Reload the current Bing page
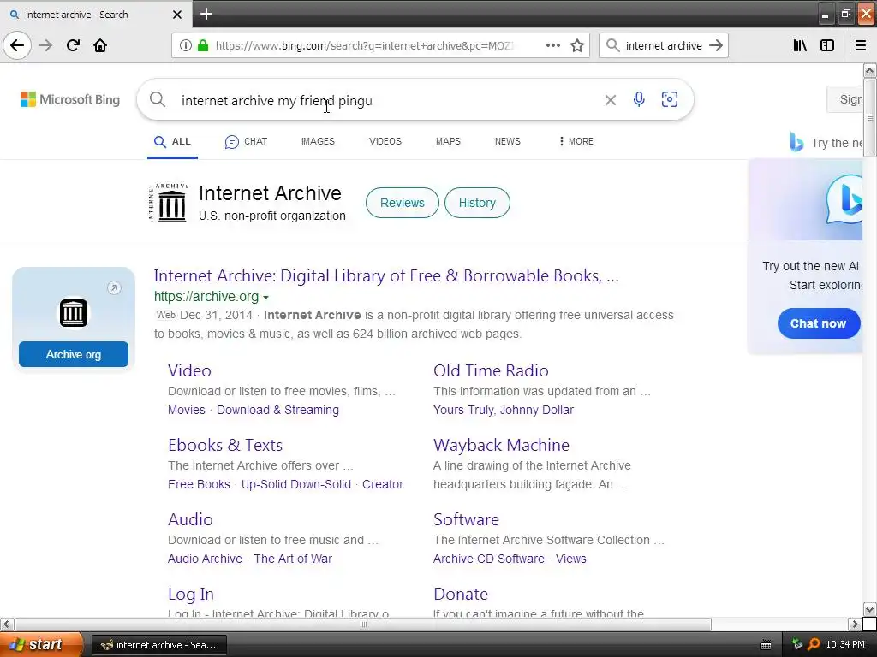This screenshot has height=657, width=877. (x=73, y=45)
